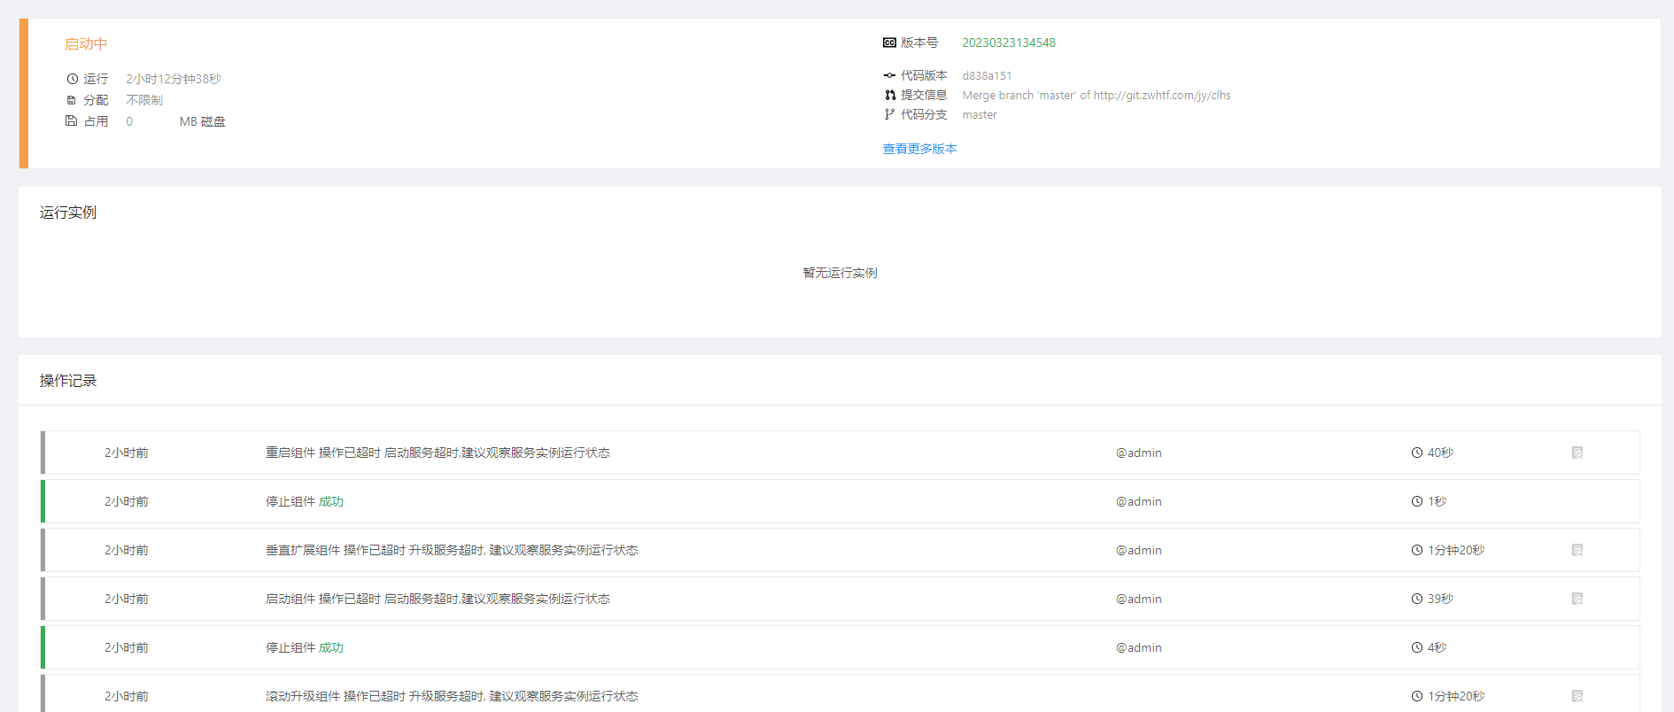Click the MB 磁盘 usage unit
1674x712 pixels.
pyautogui.click(x=202, y=121)
